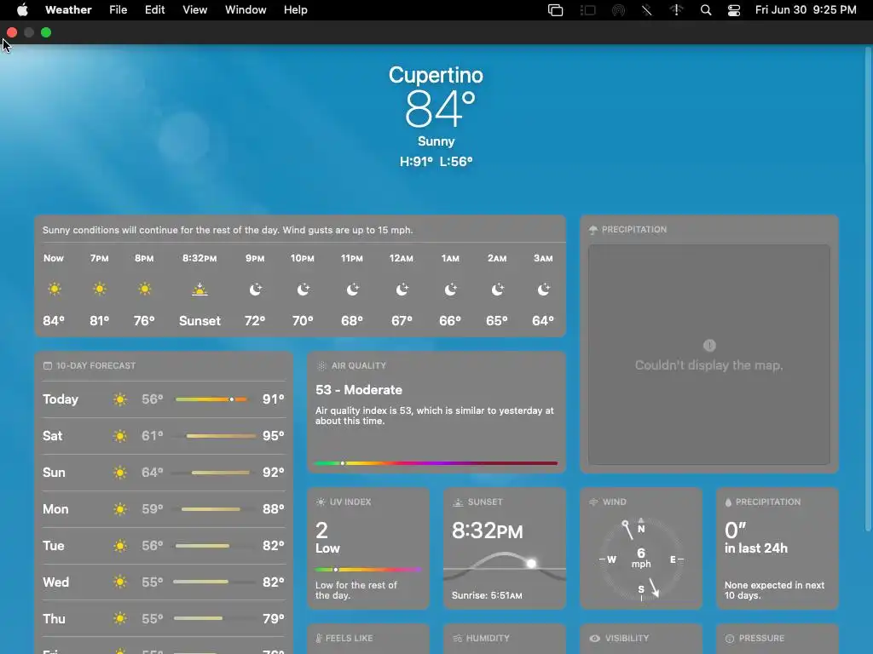The width and height of the screenshot is (873, 654).
Task: Open the Mon forecast row
Action: (164, 509)
